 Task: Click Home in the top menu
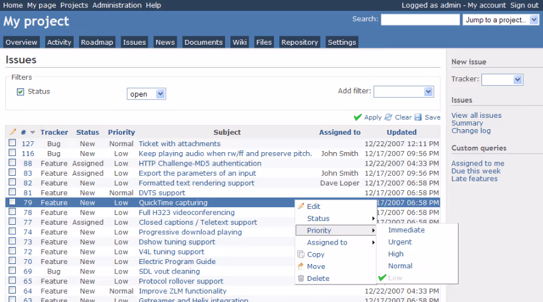coord(13,5)
